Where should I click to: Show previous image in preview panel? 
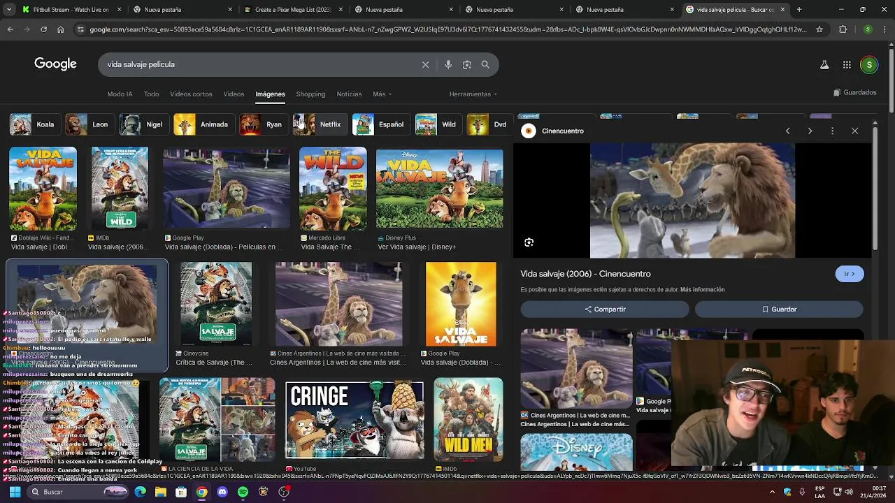pyautogui.click(x=787, y=131)
